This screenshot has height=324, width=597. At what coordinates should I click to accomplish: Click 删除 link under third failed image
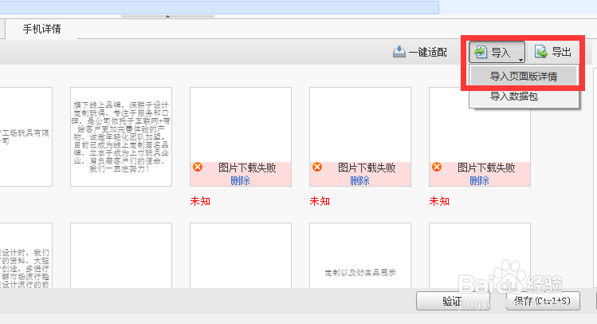pos(479,180)
